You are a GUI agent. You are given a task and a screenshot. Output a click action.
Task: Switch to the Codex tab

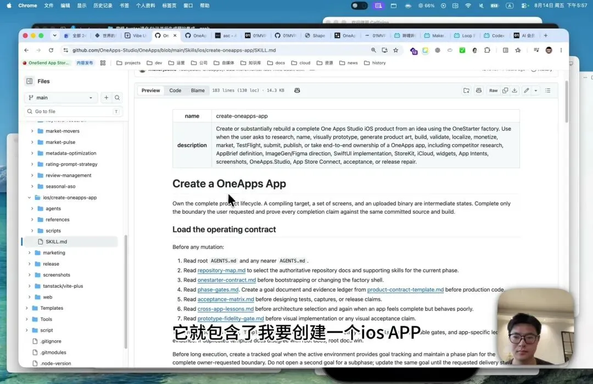494,36
